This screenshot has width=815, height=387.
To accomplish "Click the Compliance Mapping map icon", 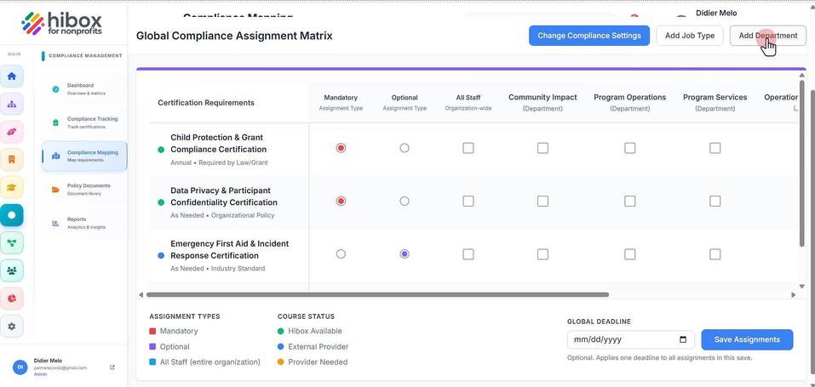I will 55,156.
